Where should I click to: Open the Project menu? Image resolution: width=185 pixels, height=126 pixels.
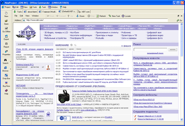(x=6, y=7)
